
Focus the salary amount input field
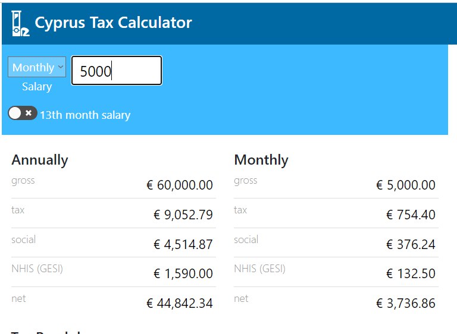(x=117, y=71)
